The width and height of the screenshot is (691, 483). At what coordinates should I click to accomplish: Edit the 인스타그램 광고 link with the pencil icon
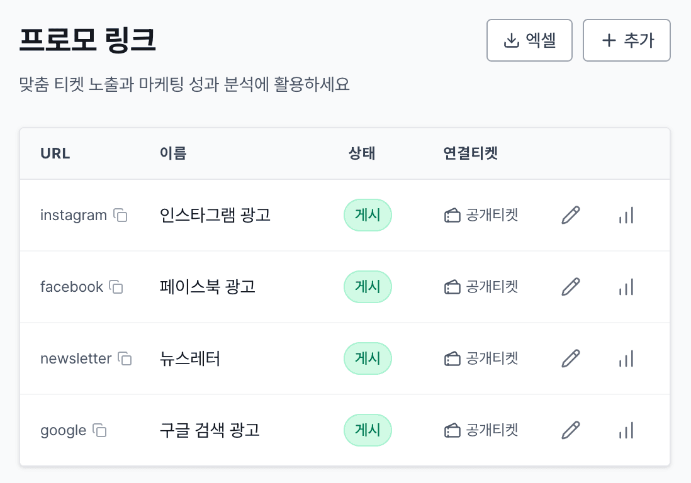(x=570, y=215)
